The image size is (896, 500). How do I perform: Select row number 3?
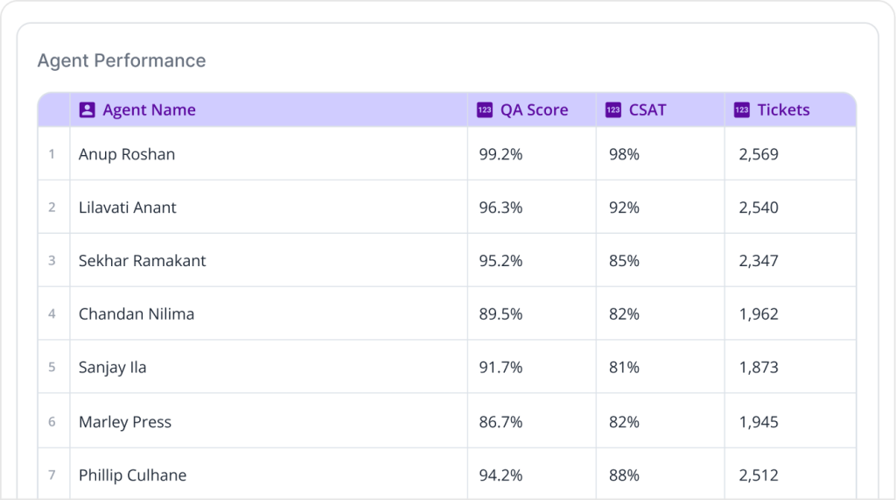(x=52, y=260)
